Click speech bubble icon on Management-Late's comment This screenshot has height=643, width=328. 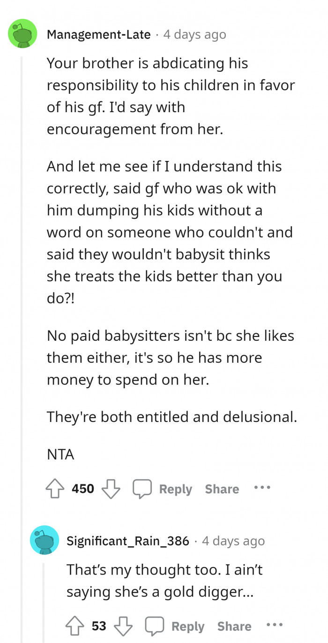tap(142, 489)
